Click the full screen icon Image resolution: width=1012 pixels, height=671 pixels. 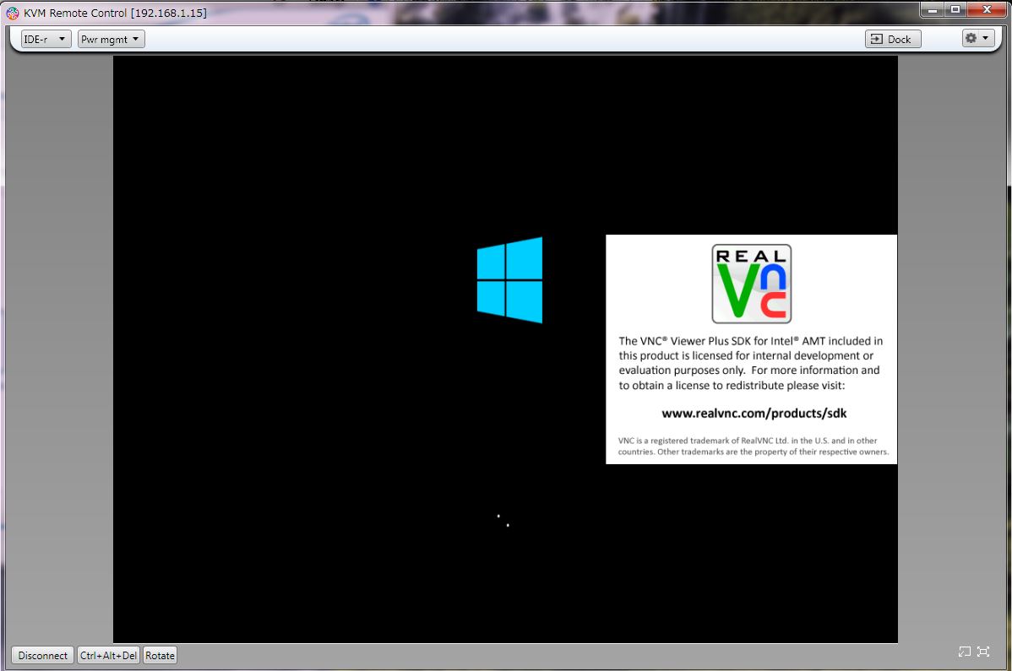pyautogui.click(x=983, y=652)
